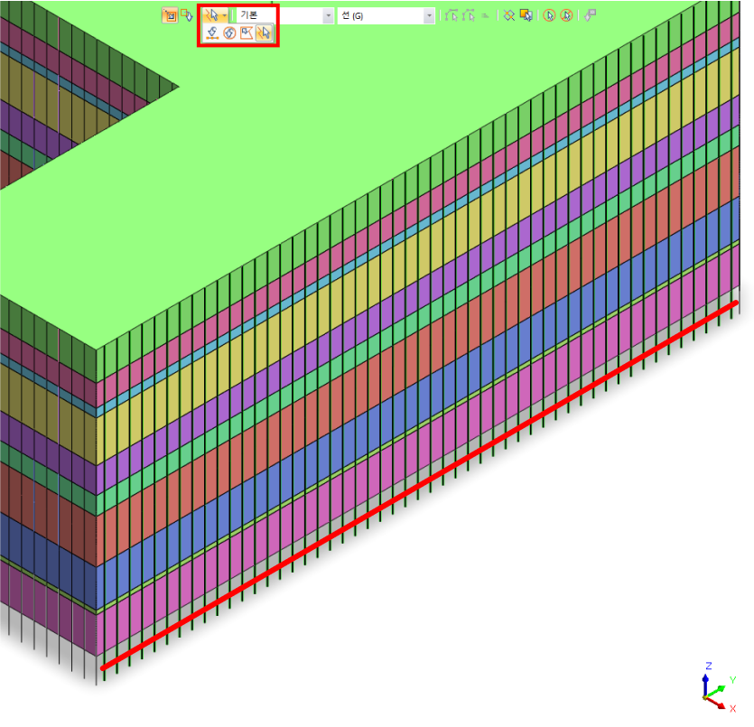Click the first orange-circle cursor icon
The height and width of the screenshot is (727, 754).
(x=549, y=16)
